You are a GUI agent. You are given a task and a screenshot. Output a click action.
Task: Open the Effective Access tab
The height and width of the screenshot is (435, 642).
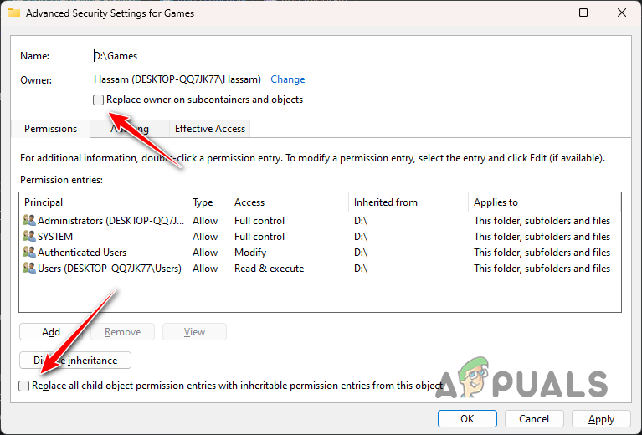point(209,129)
